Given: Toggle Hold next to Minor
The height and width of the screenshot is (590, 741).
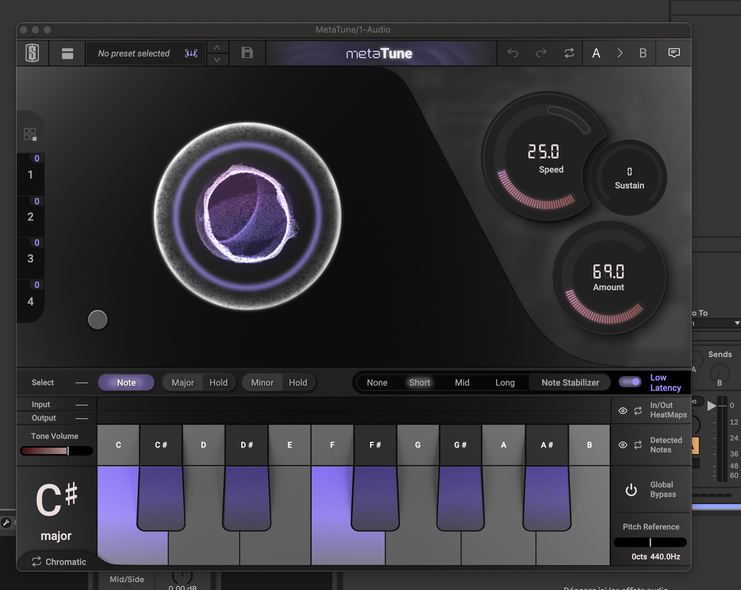Looking at the screenshot, I should (x=298, y=382).
